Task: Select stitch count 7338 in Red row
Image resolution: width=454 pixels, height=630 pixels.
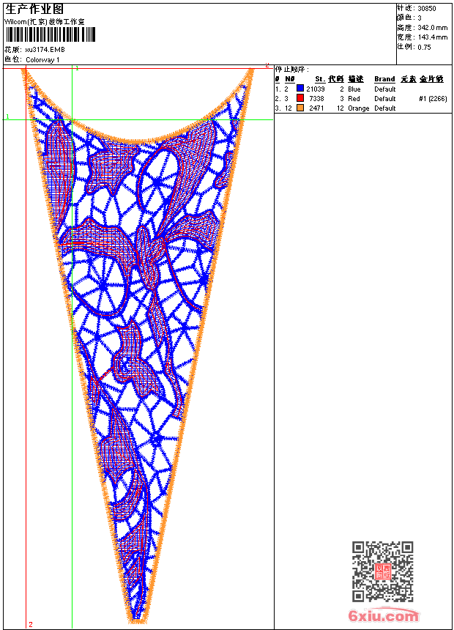Action: pyautogui.click(x=316, y=98)
